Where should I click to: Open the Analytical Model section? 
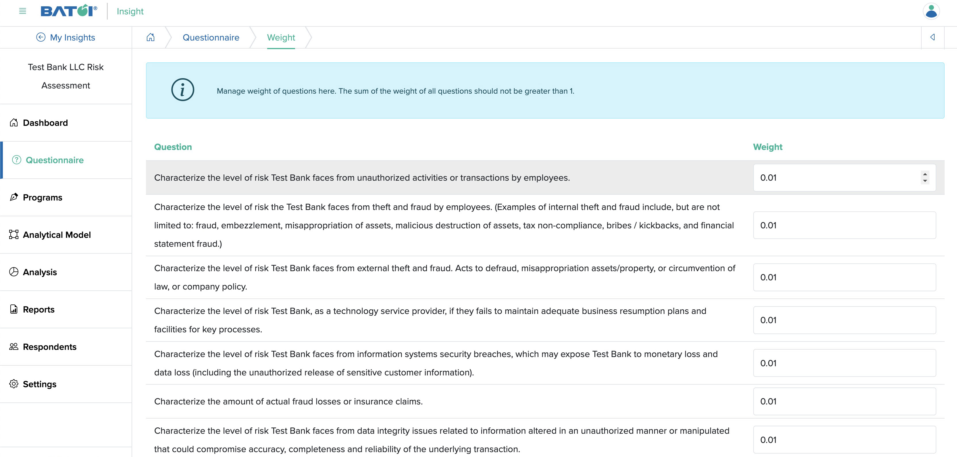tap(66, 235)
